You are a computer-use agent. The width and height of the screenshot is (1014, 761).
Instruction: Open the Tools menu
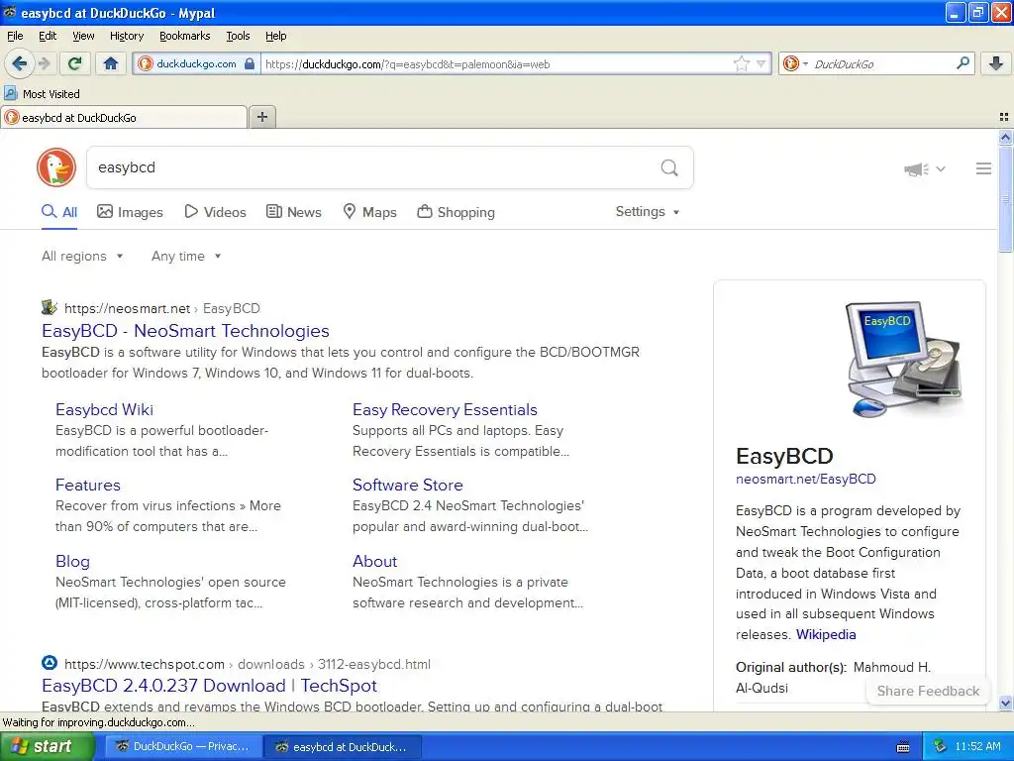click(238, 36)
